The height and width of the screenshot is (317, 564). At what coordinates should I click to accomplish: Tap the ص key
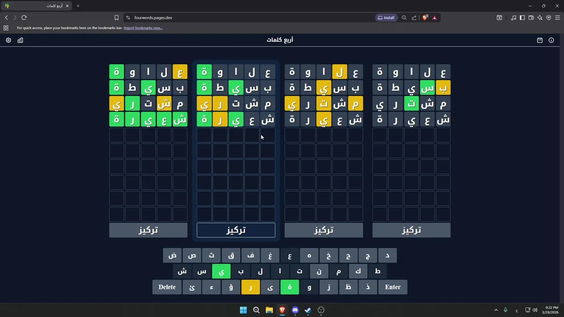[x=192, y=255]
